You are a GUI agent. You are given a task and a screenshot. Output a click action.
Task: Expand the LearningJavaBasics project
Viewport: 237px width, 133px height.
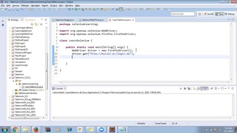point(10,28)
